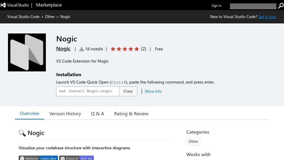
Task: Open the More Info link
Action: 153,92
